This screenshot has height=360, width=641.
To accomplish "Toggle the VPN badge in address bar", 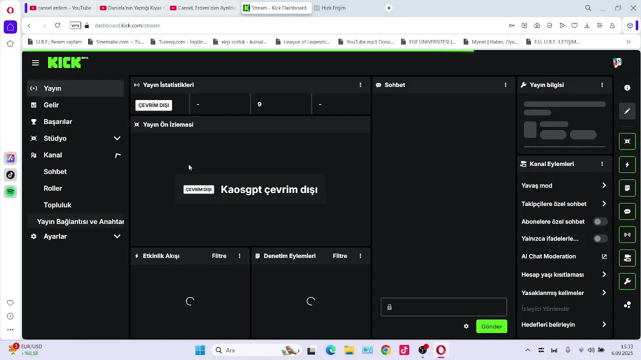I will [x=75, y=25].
